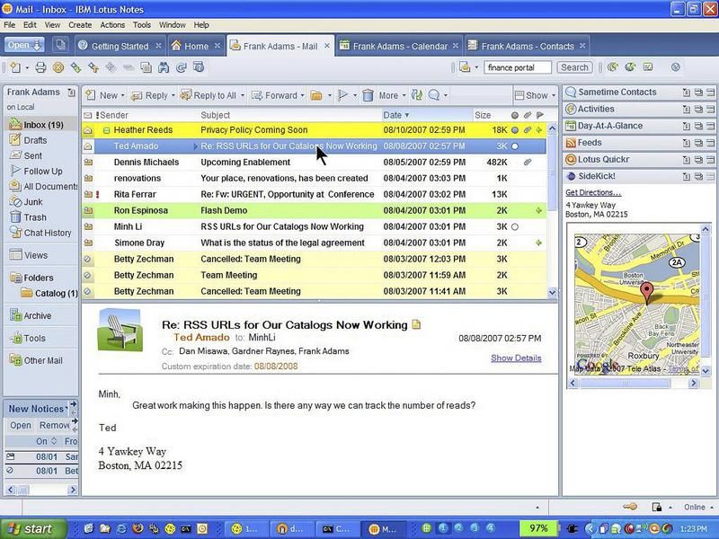Select the Day-At-A-Glance calendar icon
This screenshot has width=719, height=539.
(571, 126)
